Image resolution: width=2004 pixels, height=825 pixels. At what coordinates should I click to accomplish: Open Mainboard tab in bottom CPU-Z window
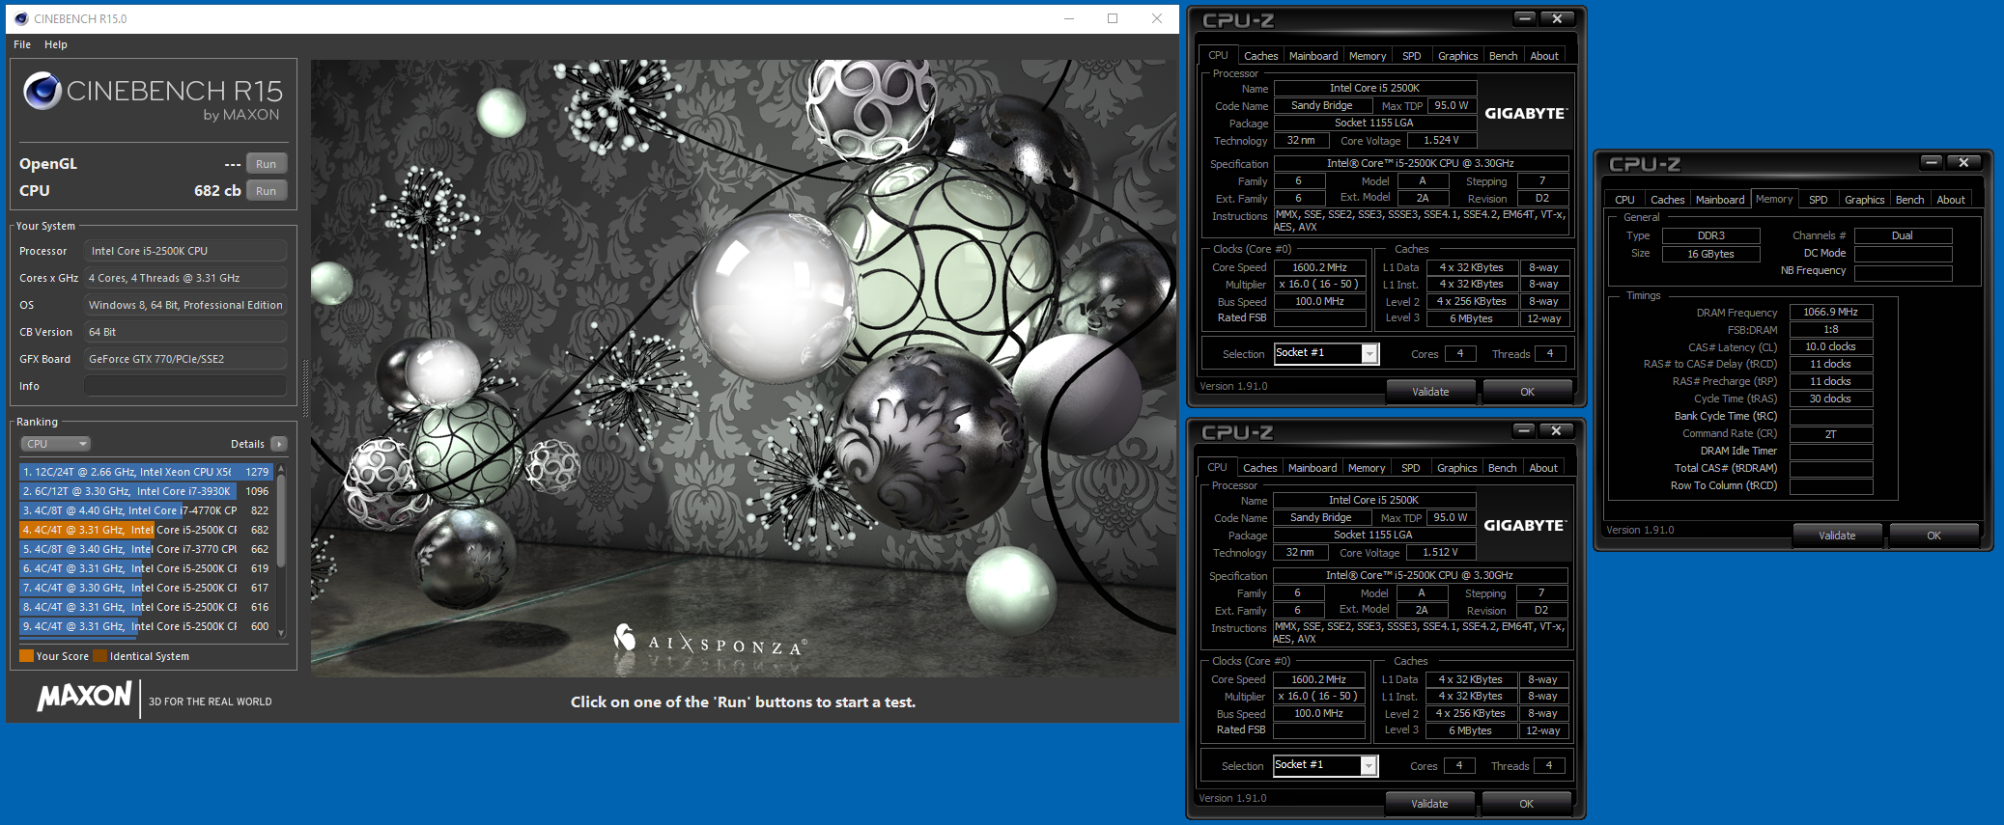[1312, 468]
